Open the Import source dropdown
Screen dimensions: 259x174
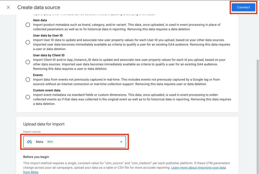pyautogui.click(x=76, y=142)
